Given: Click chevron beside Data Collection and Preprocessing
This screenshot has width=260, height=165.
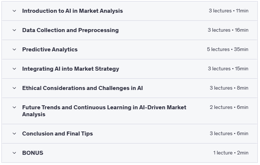Looking at the screenshot, I should (x=14, y=30).
